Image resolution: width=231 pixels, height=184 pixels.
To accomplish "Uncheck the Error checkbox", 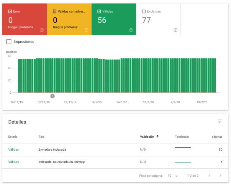I will coord(10,11).
